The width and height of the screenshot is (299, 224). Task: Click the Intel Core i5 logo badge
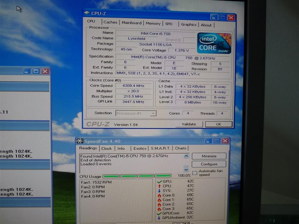(214, 43)
